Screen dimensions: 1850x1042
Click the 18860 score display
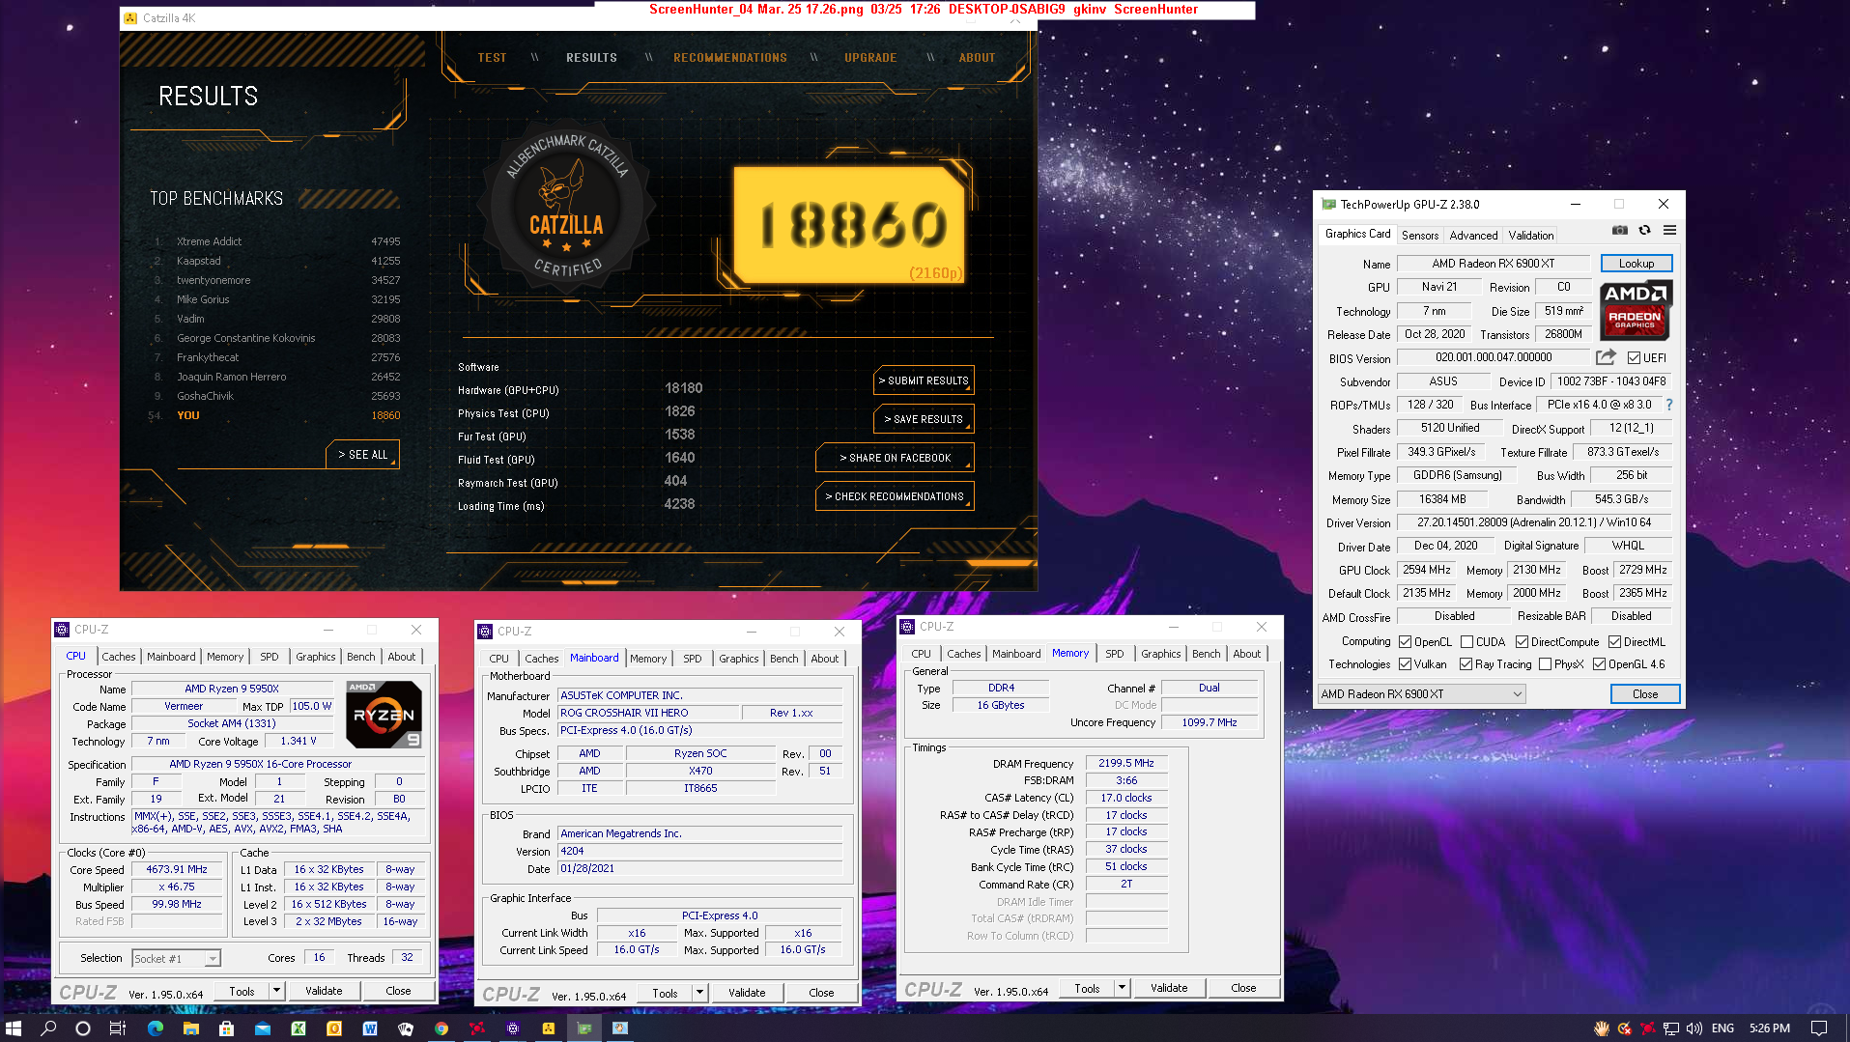pyautogui.click(x=850, y=225)
